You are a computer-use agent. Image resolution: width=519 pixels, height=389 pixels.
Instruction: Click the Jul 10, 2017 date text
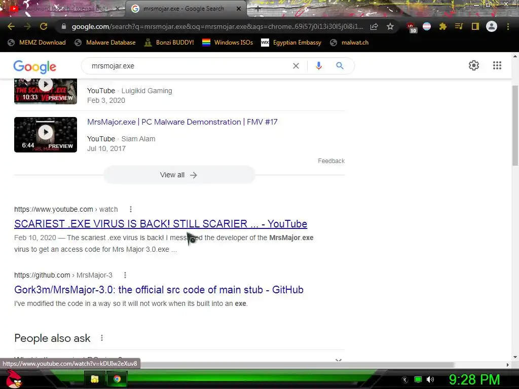[106, 148]
